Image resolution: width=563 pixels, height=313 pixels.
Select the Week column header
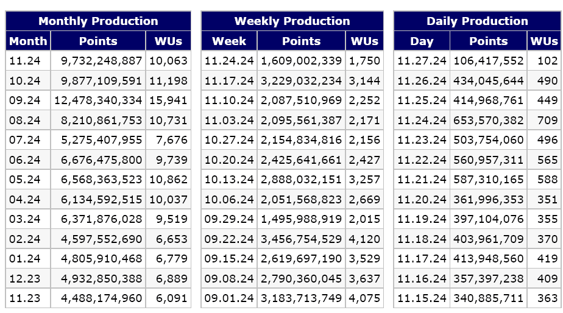point(229,41)
